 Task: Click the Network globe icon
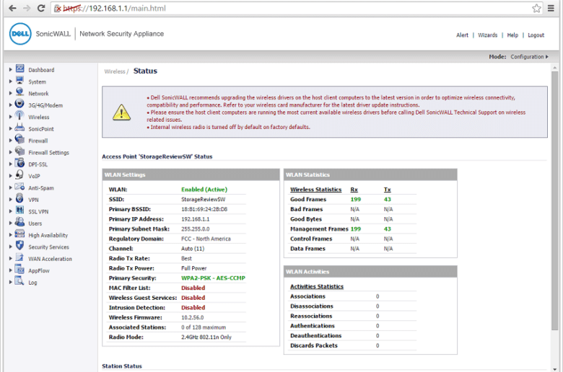19,92
